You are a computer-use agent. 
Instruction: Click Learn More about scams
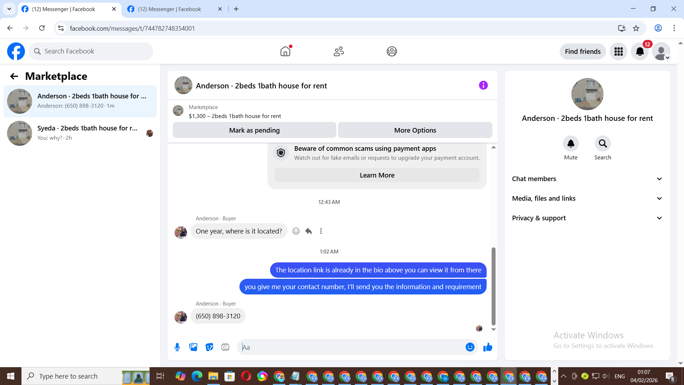pos(377,175)
